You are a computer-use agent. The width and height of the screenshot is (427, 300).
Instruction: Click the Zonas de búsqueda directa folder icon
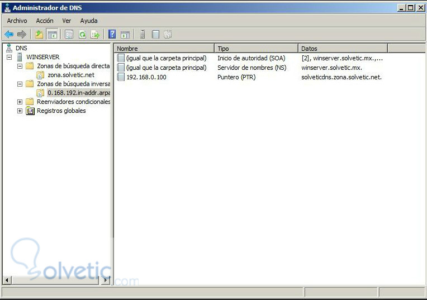(30, 66)
